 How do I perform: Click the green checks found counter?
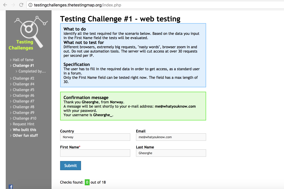(x=87, y=182)
